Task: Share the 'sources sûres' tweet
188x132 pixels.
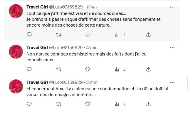Action: 148,35
